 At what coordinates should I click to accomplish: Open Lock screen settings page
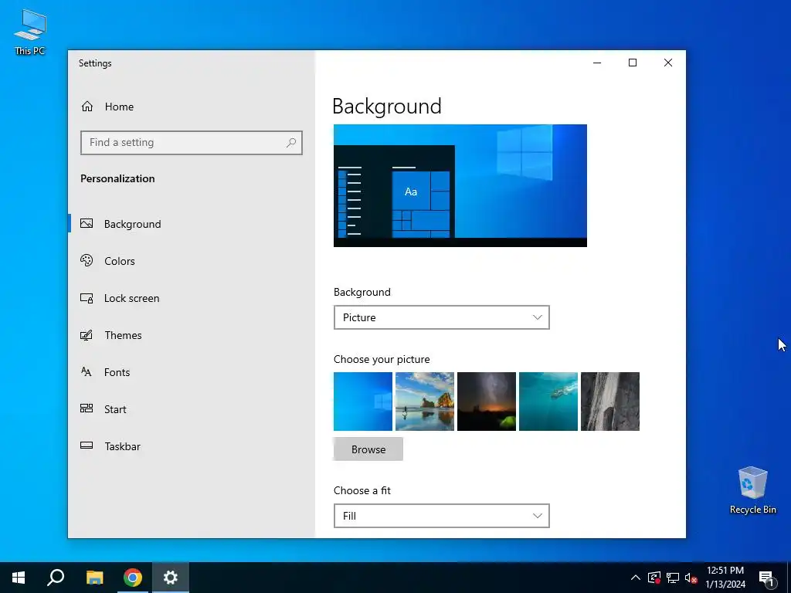click(131, 298)
